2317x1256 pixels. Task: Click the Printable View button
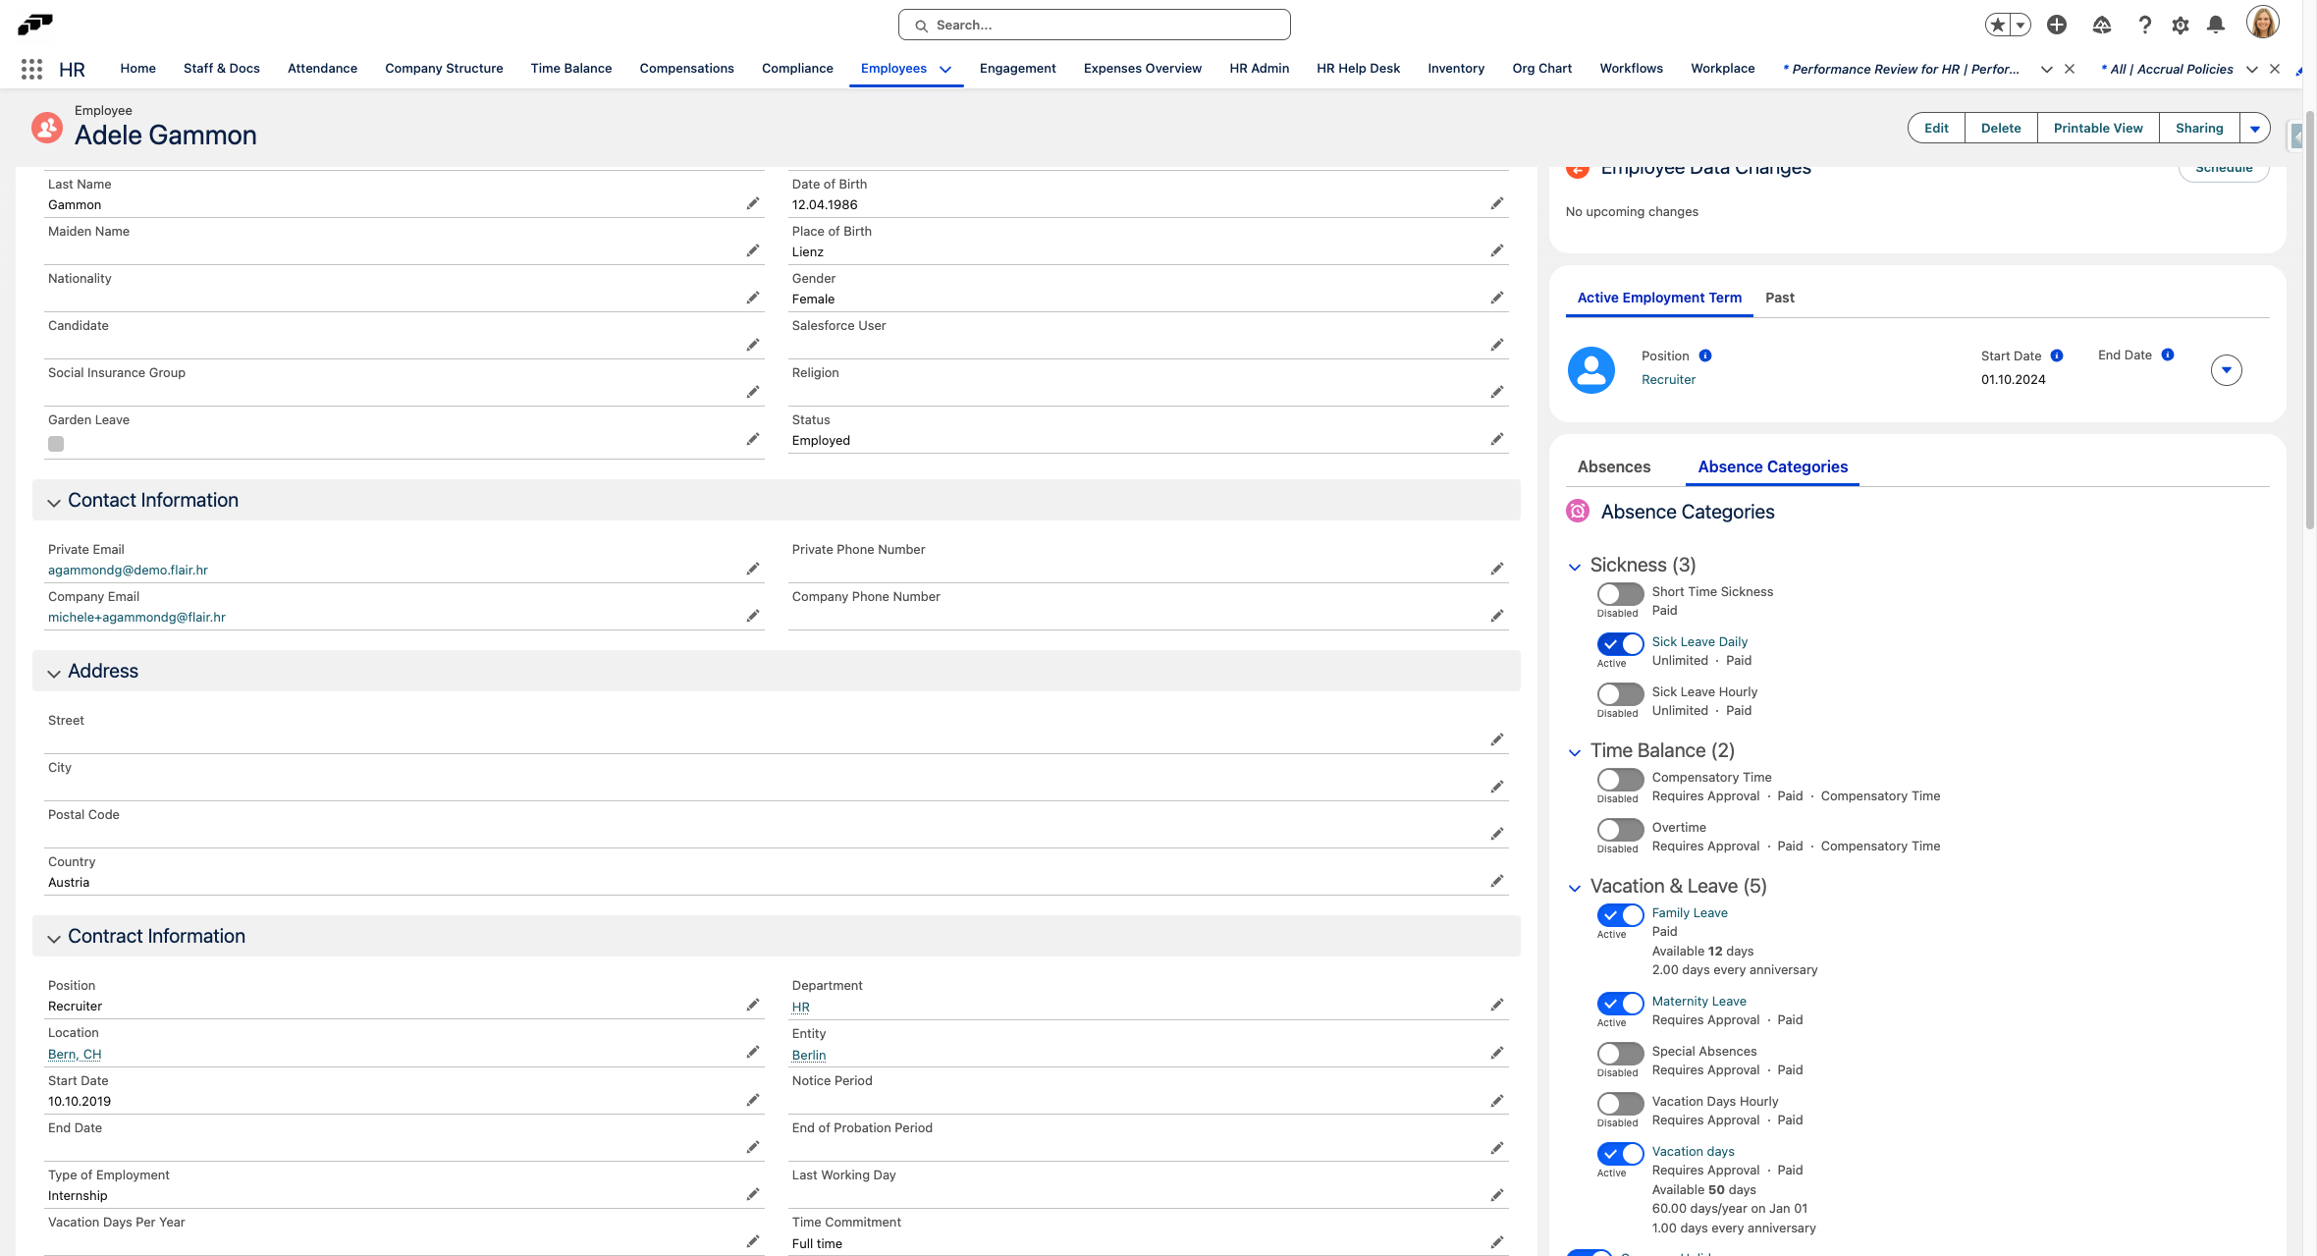click(x=2098, y=129)
